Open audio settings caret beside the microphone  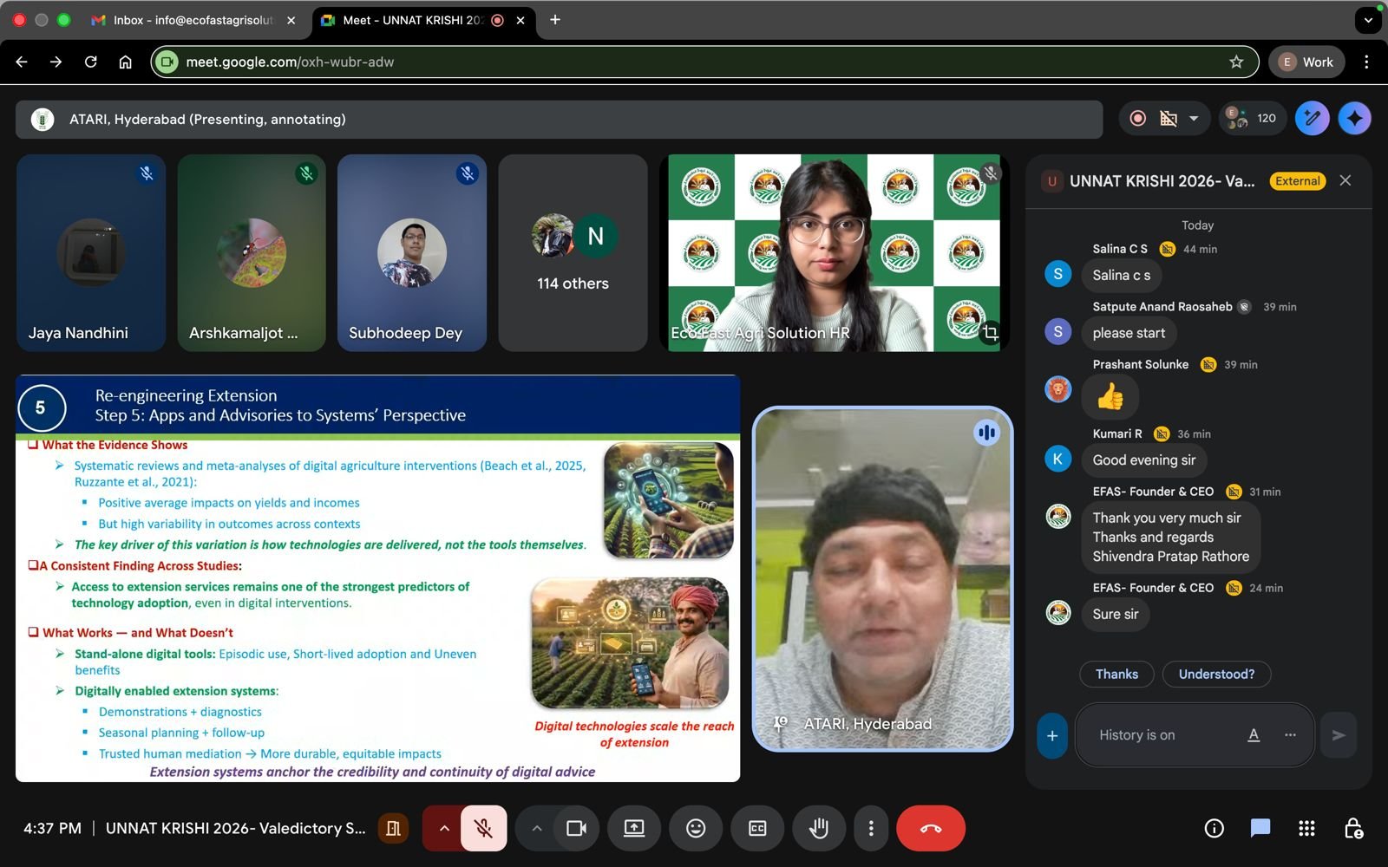[443, 828]
